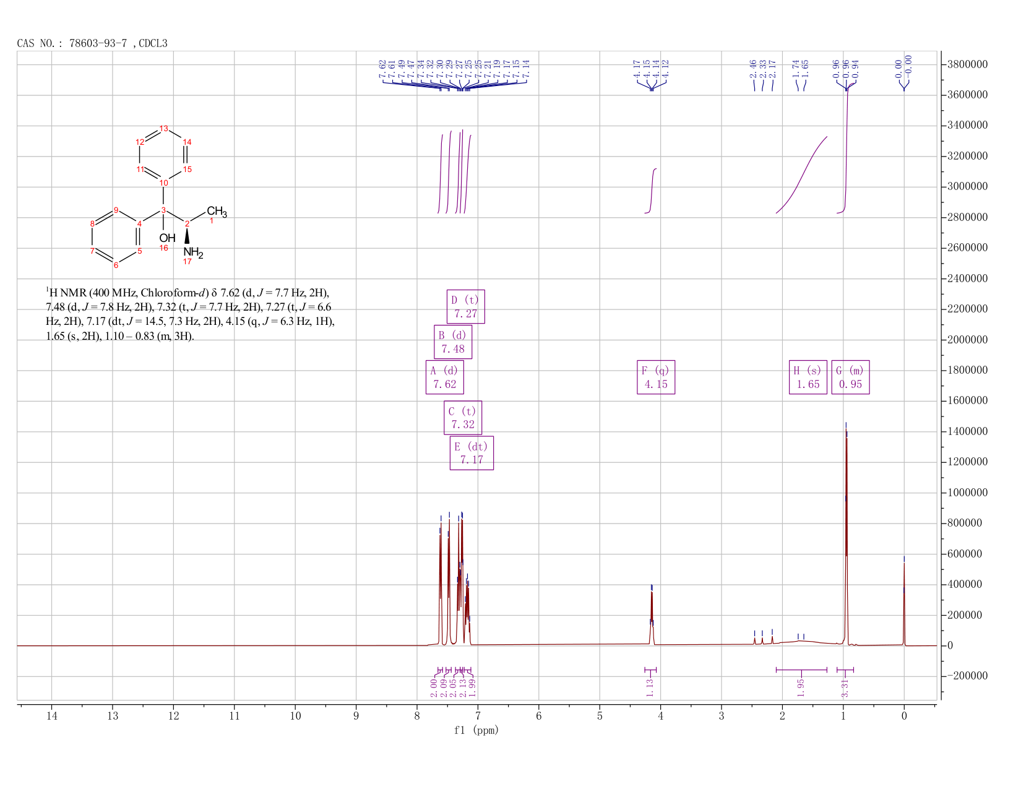Click the peak label 1.74 at the top
This screenshot has width=1021, height=789.
coord(796,69)
